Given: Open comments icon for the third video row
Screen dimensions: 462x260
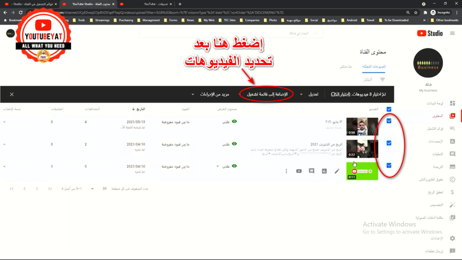Looking at the screenshot, I should [x=312, y=171].
